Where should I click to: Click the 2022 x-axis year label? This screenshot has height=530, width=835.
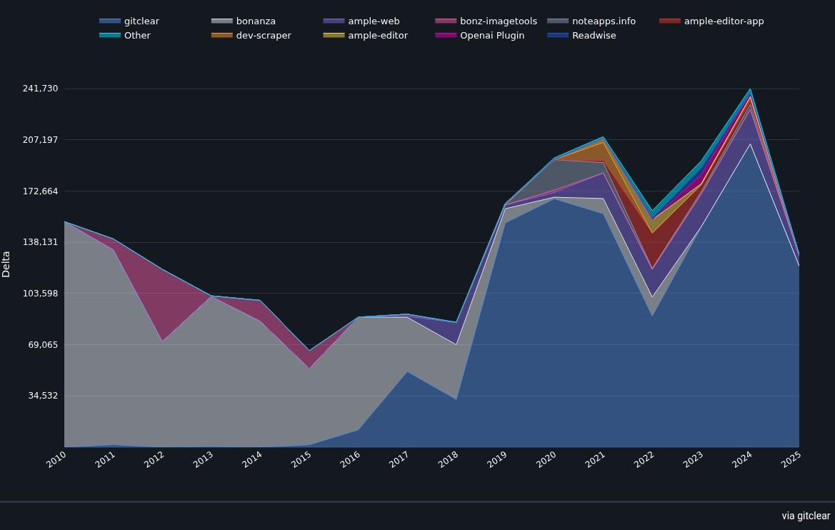point(644,461)
